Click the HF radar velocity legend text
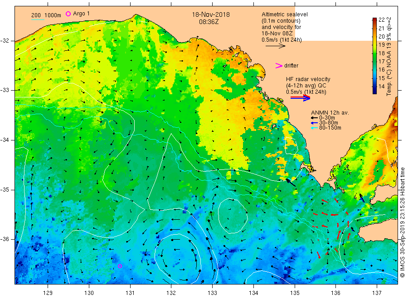Image resolution: width=408 pixels, height=299 pixels. tap(308, 79)
